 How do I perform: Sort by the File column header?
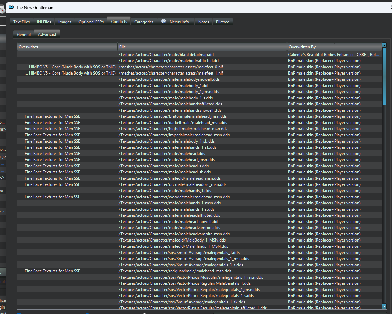point(202,47)
